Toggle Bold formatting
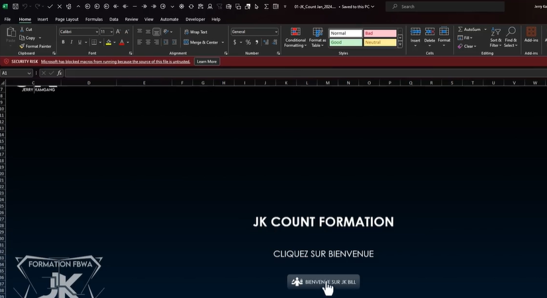 click(x=63, y=42)
